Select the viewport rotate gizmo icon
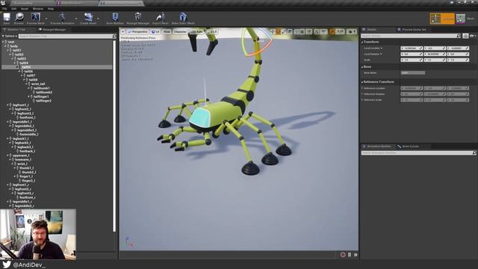 (279, 31)
